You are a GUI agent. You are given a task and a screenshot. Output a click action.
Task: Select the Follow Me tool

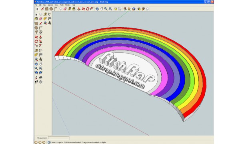click(x=41, y=42)
